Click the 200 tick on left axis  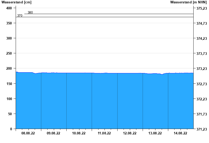9,68
